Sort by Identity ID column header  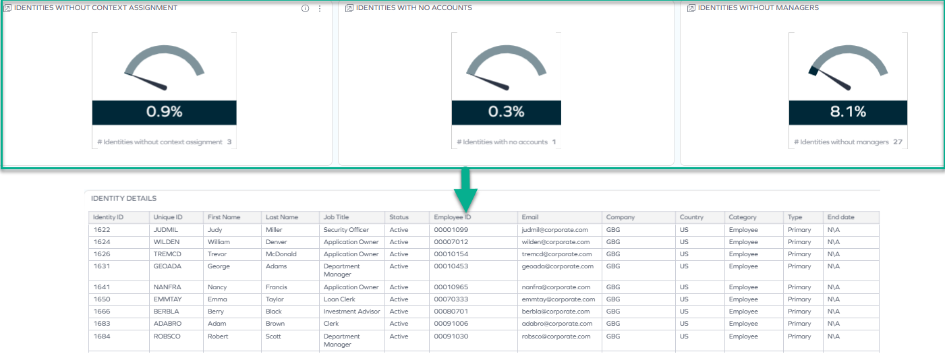click(119, 217)
